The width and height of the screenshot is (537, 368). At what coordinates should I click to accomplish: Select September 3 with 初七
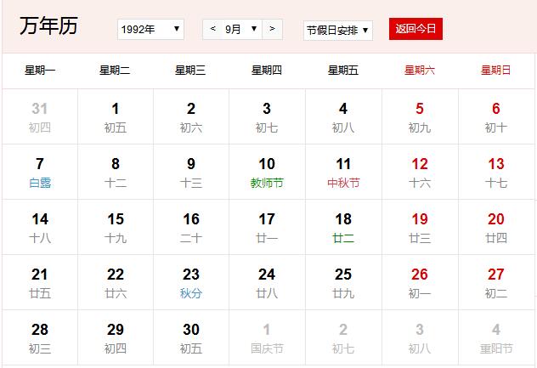click(267, 116)
